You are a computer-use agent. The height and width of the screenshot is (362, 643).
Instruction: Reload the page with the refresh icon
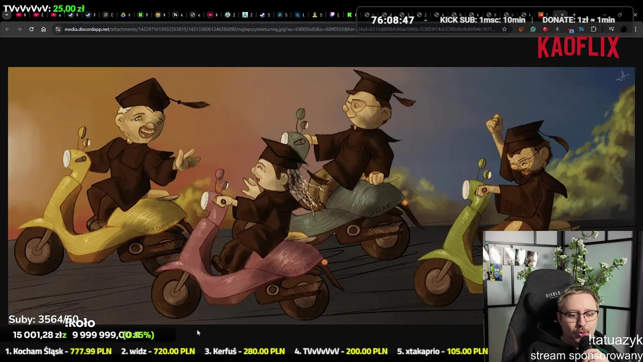pos(31,29)
